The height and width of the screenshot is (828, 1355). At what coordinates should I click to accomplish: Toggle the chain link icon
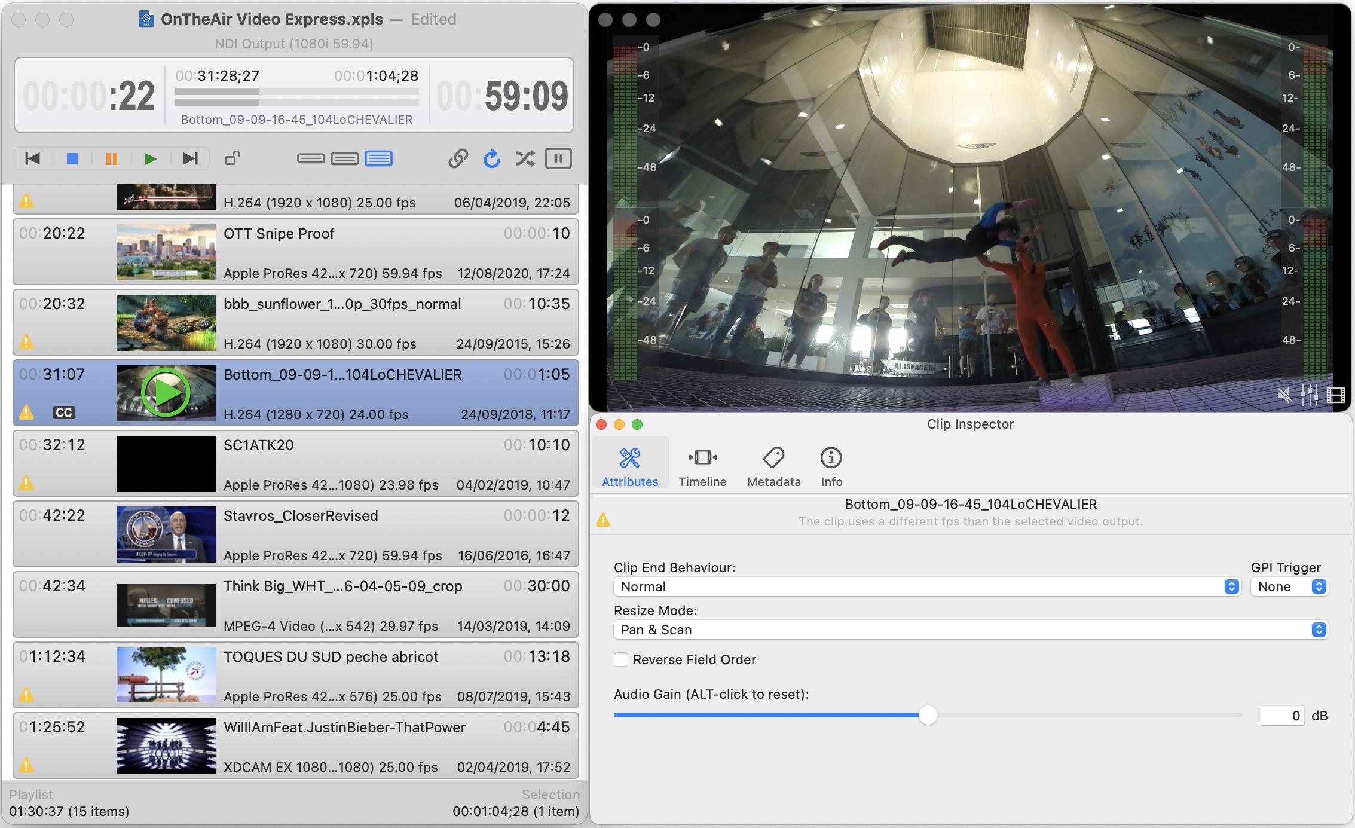pos(458,158)
